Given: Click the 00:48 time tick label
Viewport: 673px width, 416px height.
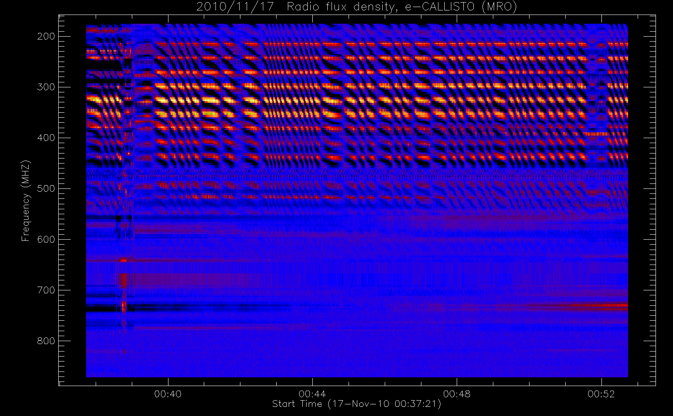Looking at the screenshot, I should 457,394.
